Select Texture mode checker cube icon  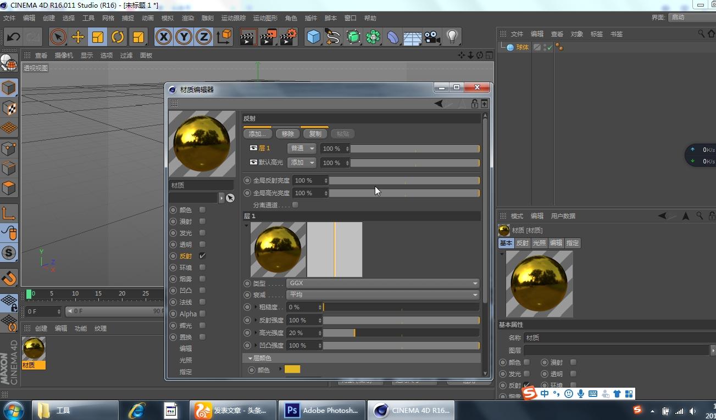point(9,108)
